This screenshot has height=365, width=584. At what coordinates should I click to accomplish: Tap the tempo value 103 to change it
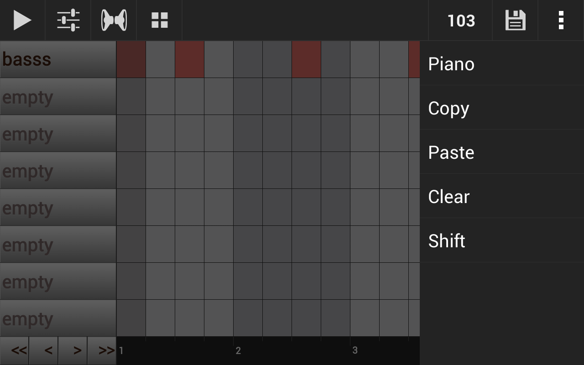[x=460, y=20]
